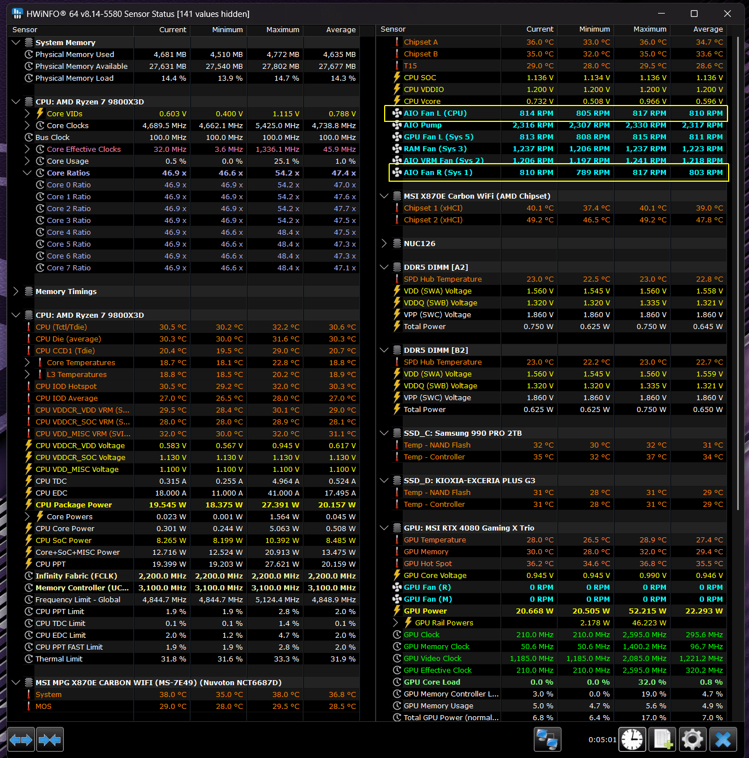Click the clock icon beside Bus Clock
Image resolution: width=749 pixels, height=758 pixels.
pos(29,137)
